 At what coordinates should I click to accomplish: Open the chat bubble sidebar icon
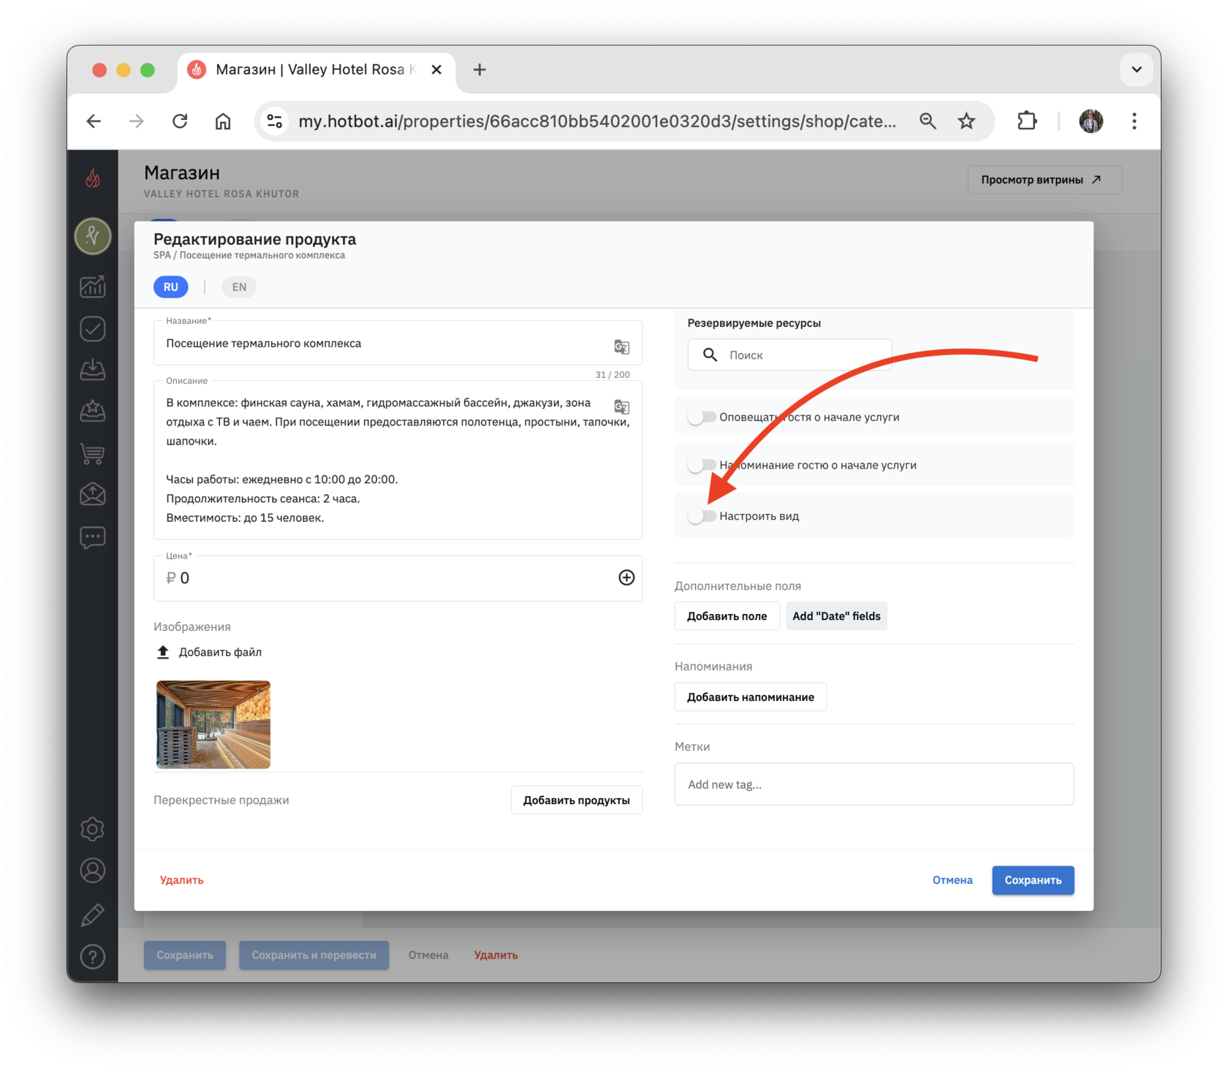click(93, 537)
